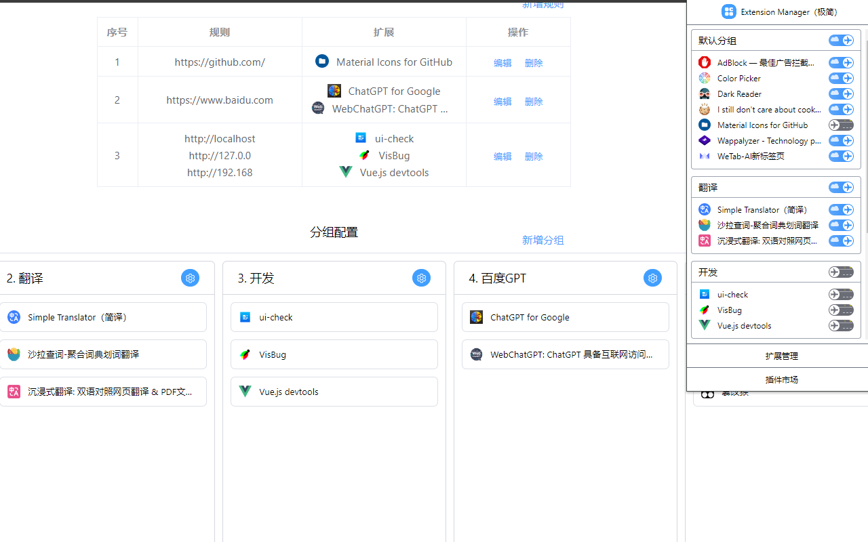
Task: Turn on the Vue.js devtools switch
Action: tap(841, 325)
